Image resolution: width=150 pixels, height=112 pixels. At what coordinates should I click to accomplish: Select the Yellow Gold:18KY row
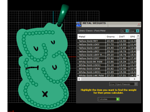coord(107,51)
